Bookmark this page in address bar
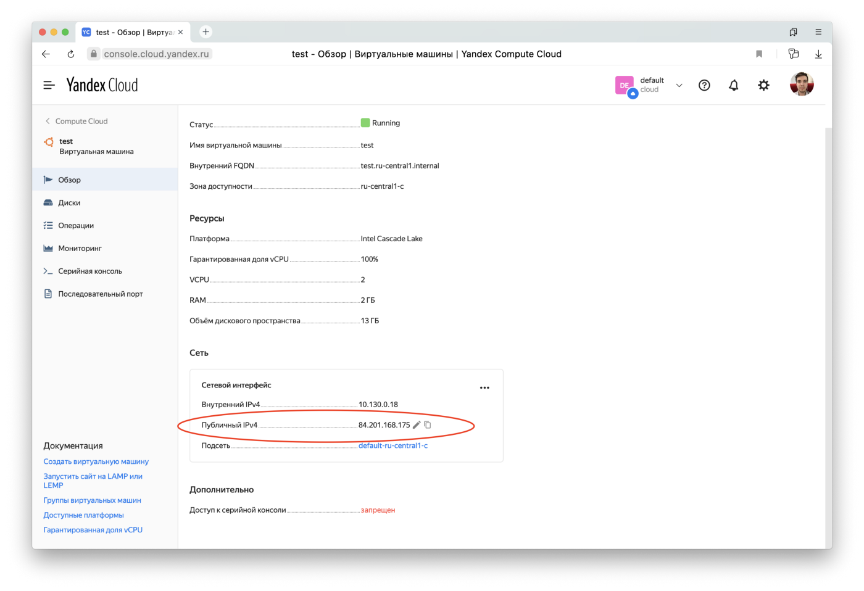 tap(759, 54)
